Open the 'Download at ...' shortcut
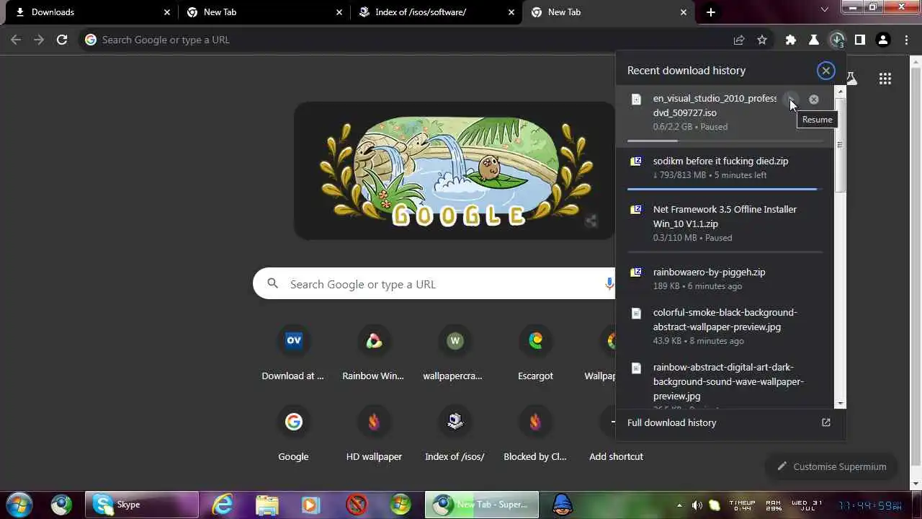 pos(293,353)
